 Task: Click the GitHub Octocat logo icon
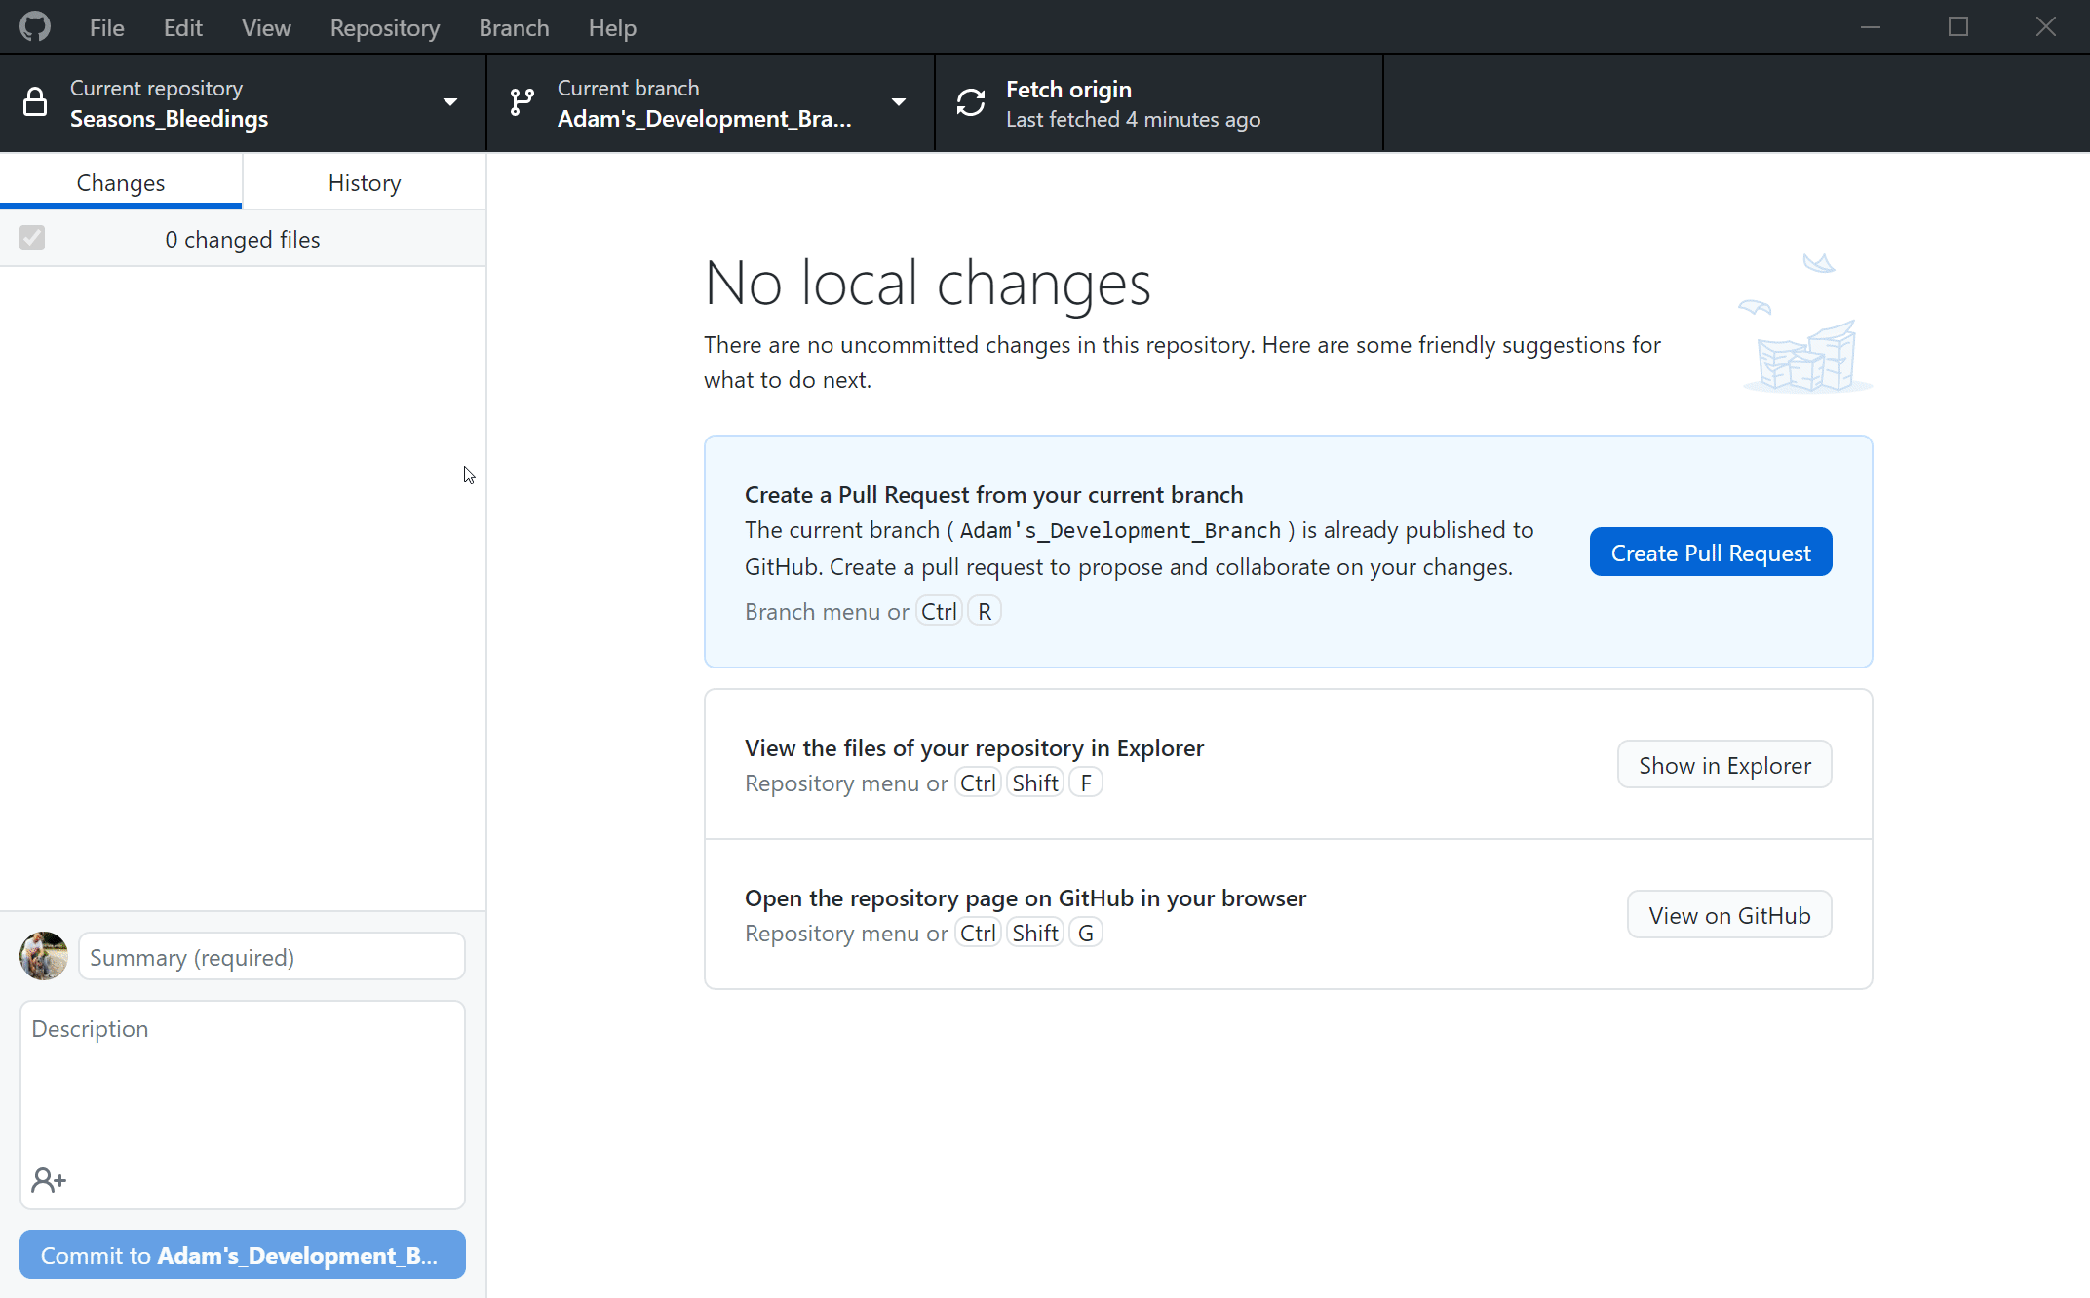35,26
